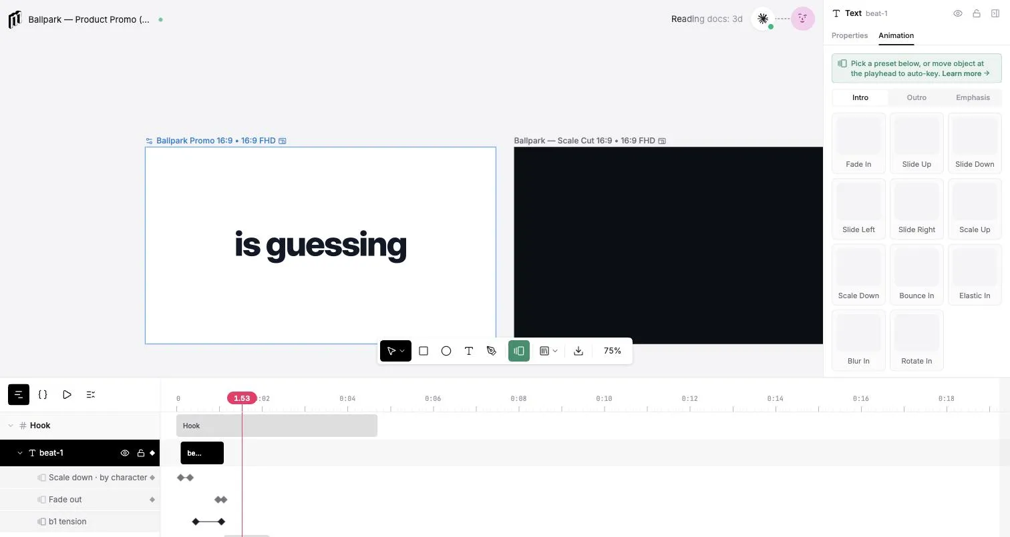Viewport: 1010px width, 537px height.
Task: Click last keyframe of the b1 tension track
Action: coord(222,522)
